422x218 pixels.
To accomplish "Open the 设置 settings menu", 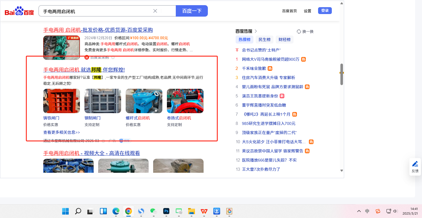I will coord(307,11).
